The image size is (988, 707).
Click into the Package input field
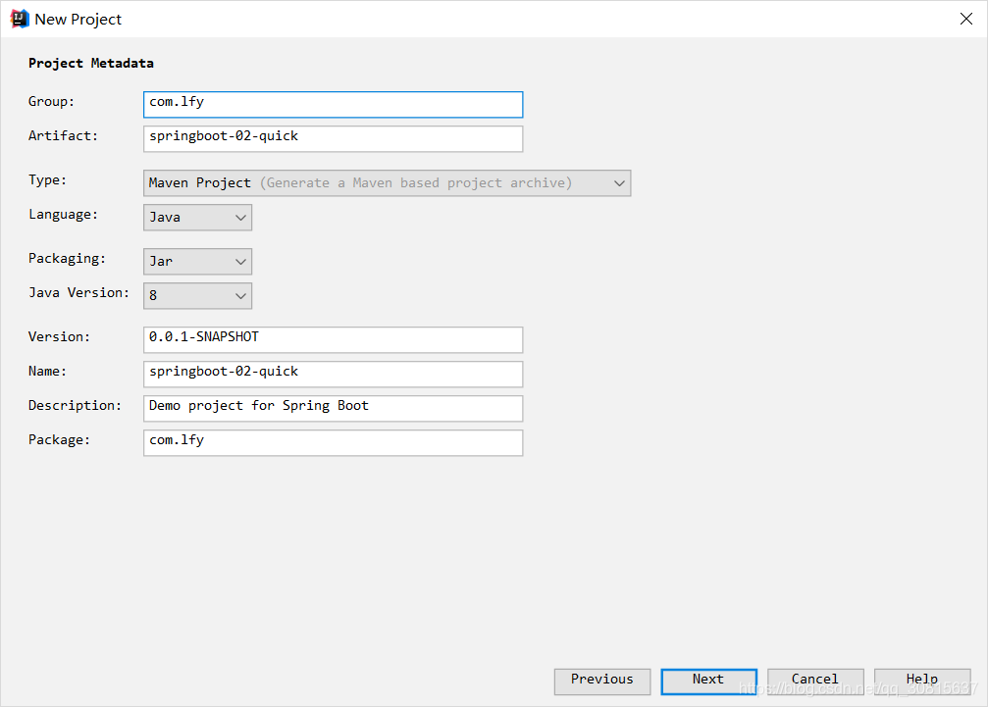(x=334, y=442)
